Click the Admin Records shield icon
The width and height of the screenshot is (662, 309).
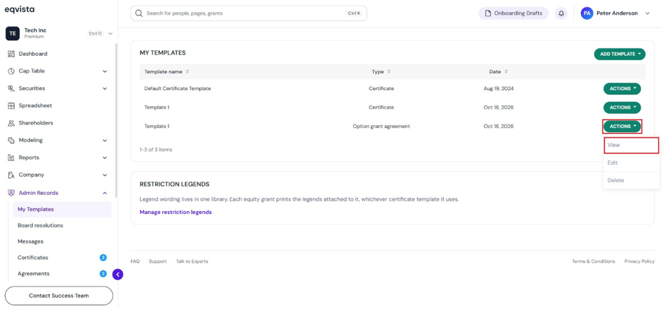11,193
